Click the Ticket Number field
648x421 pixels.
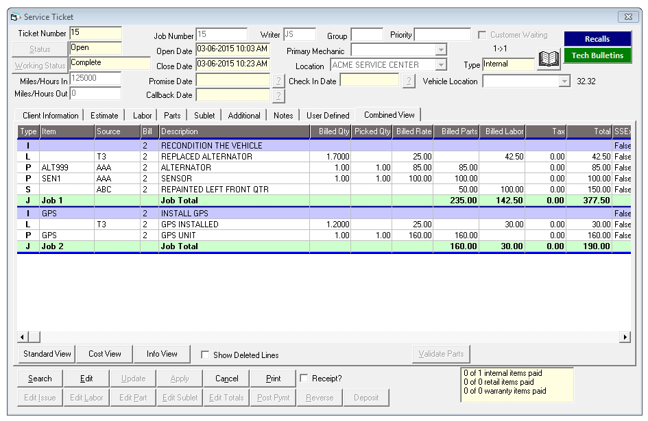(95, 33)
